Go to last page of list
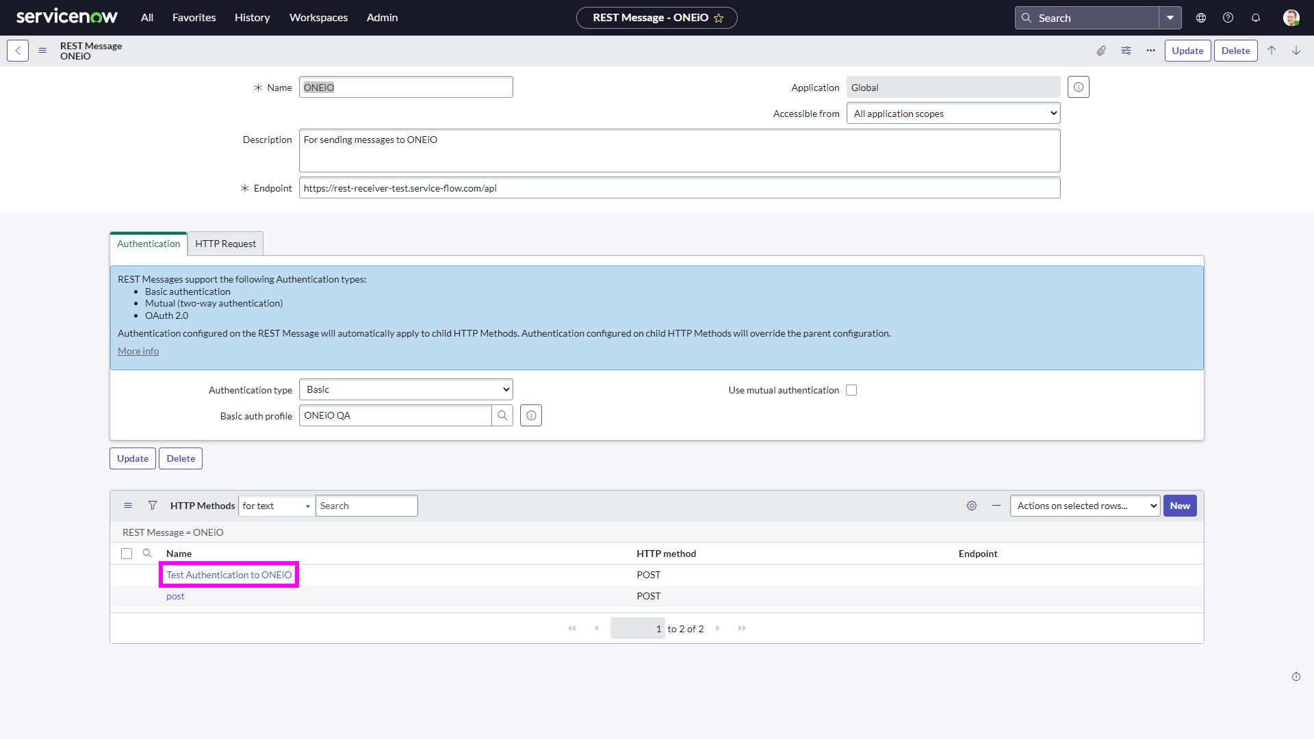Viewport: 1314px width, 739px height. click(x=742, y=628)
